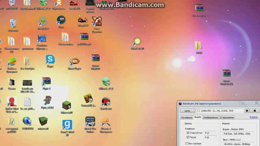Open the MediaGet green download arrow shortcut
Viewport: 260px width, 146px height.
click(x=43, y=21)
